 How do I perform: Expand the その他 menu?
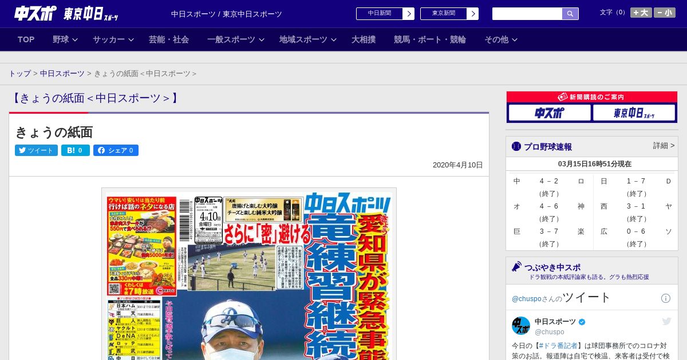click(x=501, y=39)
